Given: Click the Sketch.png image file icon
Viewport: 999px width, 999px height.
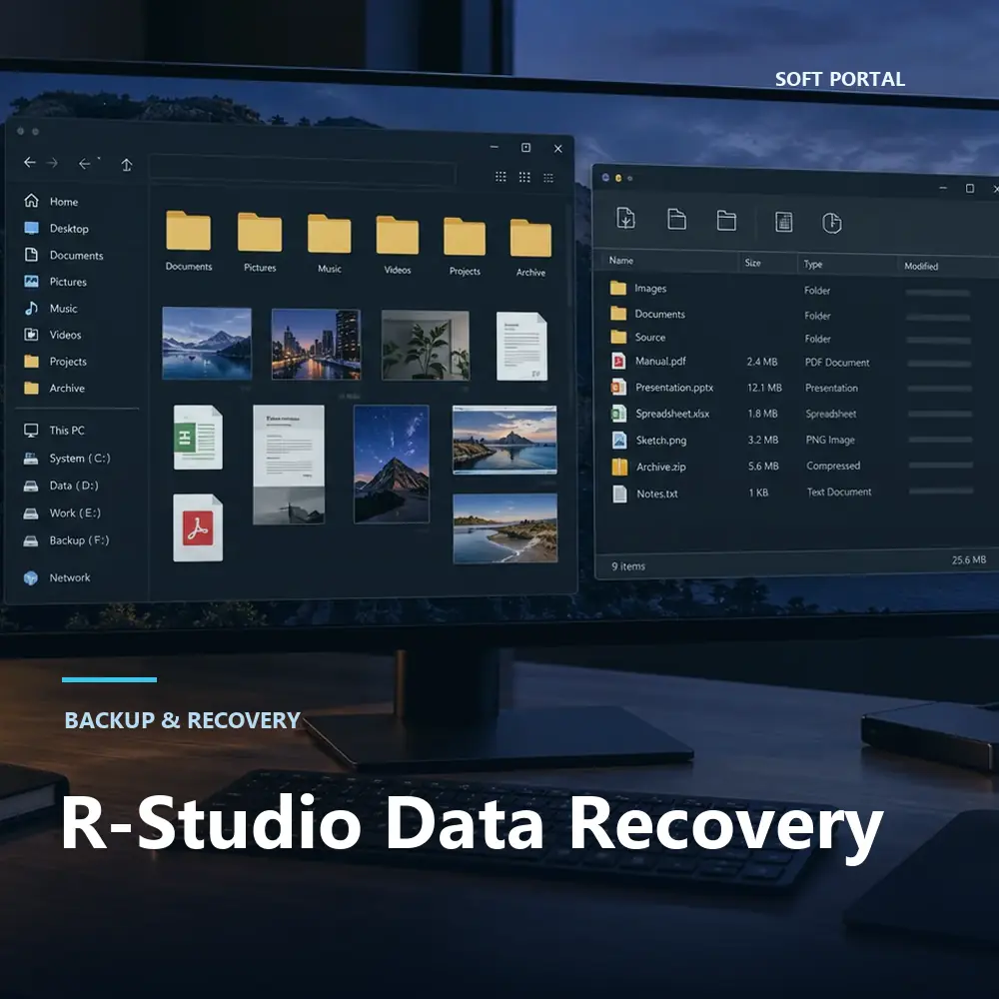Looking at the screenshot, I should [x=619, y=441].
